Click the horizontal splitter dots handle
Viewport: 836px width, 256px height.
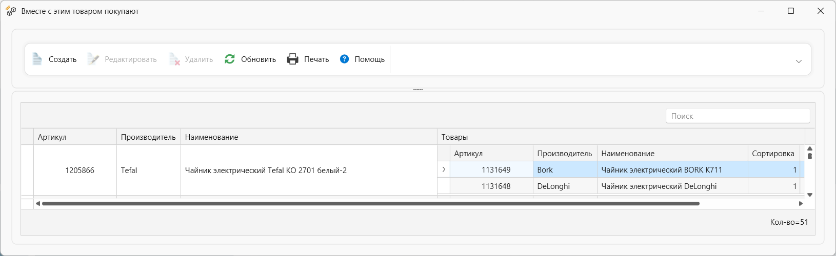418,90
